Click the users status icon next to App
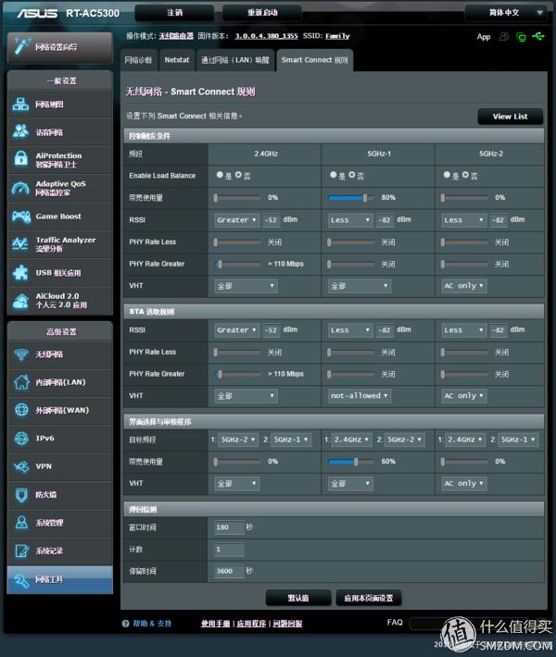Image resolution: width=556 pixels, height=657 pixels. click(x=503, y=37)
